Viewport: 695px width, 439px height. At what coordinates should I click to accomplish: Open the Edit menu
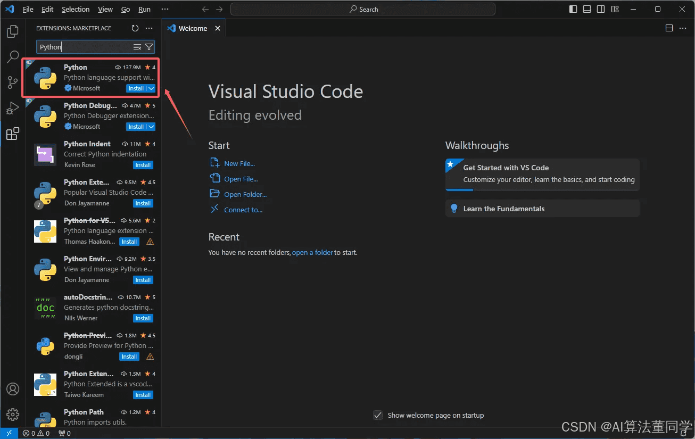coord(47,9)
